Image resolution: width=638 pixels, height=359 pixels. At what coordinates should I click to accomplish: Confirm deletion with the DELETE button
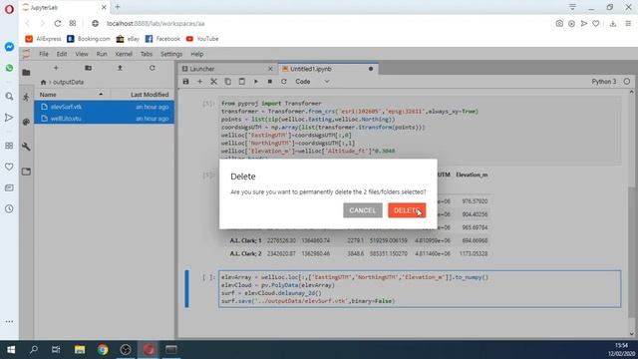407,210
